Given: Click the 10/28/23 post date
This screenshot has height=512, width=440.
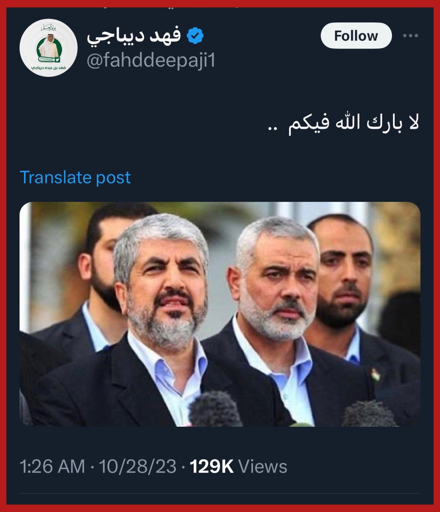Looking at the screenshot, I should (x=138, y=466).
